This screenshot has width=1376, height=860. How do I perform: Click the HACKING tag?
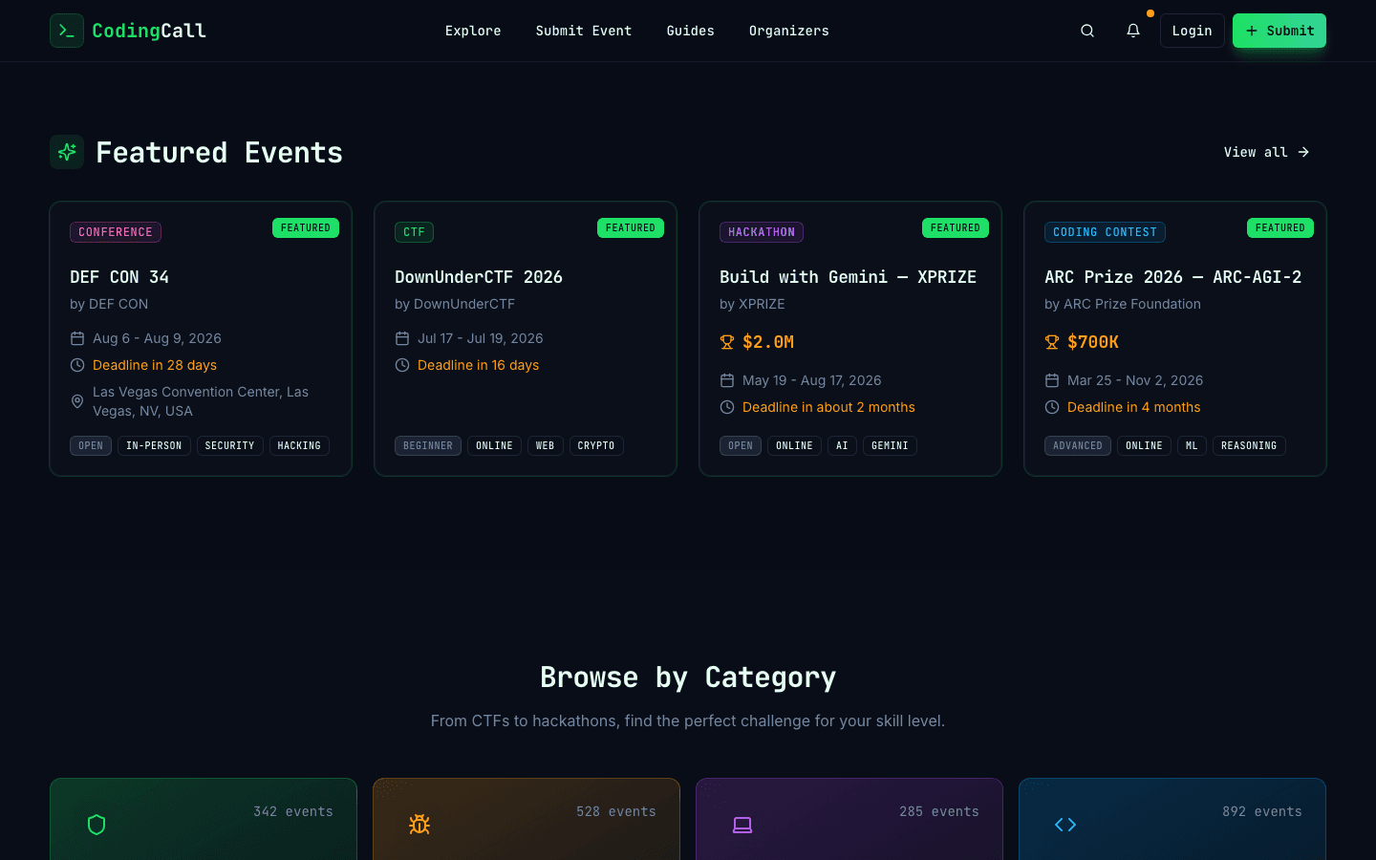(x=299, y=446)
